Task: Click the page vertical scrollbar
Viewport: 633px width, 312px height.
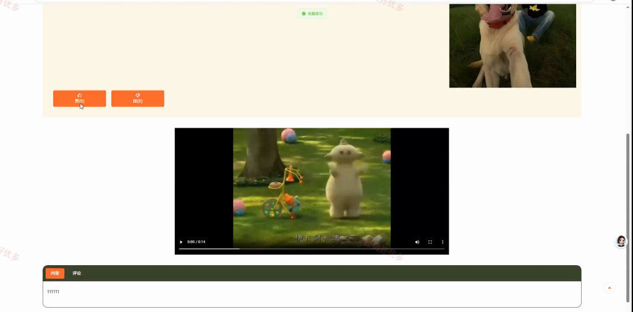Action: point(627,218)
